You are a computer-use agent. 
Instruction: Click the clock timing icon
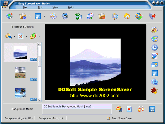tap(154, 48)
